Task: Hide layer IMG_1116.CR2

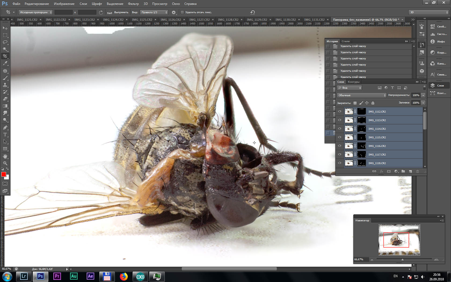Action: [340, 146]
